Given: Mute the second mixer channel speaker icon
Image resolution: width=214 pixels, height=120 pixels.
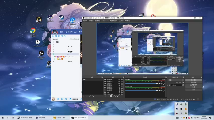Looking at the screenshot, I should (160, 91).
